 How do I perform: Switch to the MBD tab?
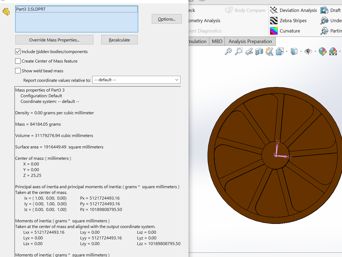217,41
